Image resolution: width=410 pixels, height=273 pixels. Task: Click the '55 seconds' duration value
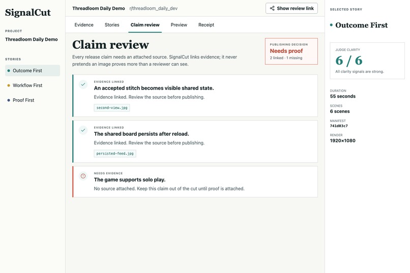343,96
